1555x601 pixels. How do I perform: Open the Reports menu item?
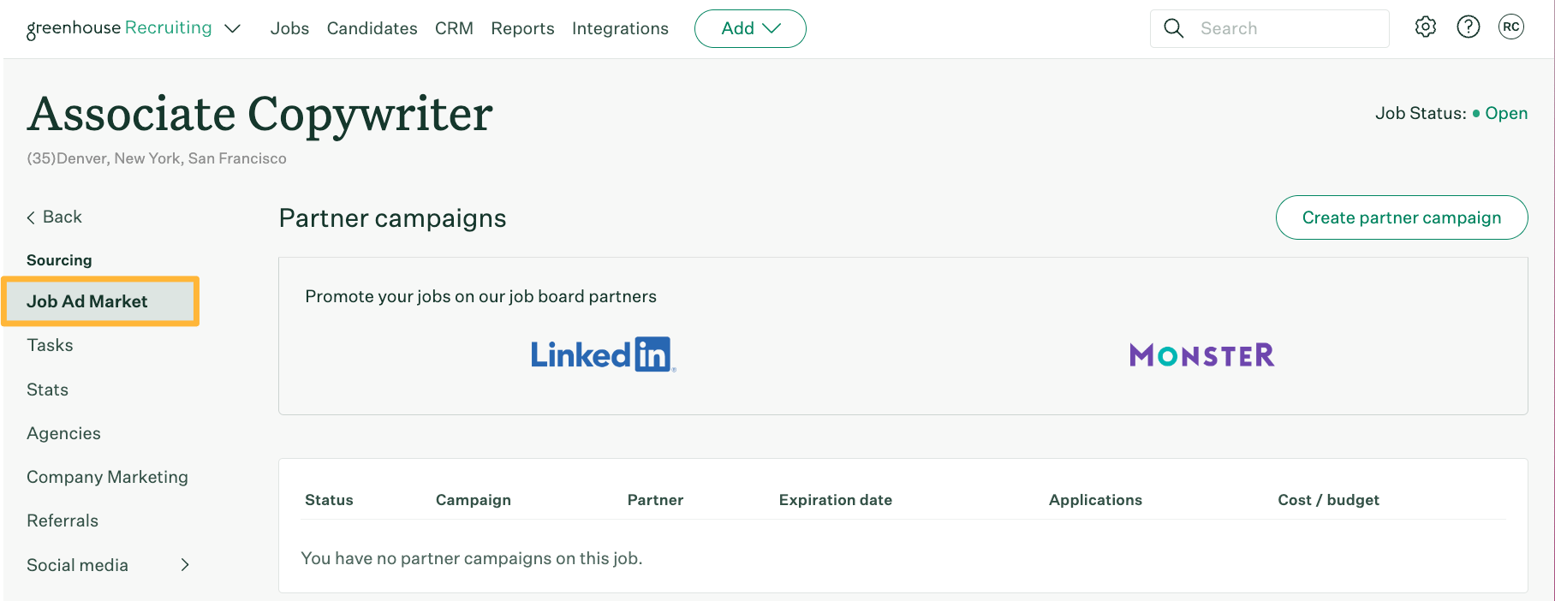[522, 28]
